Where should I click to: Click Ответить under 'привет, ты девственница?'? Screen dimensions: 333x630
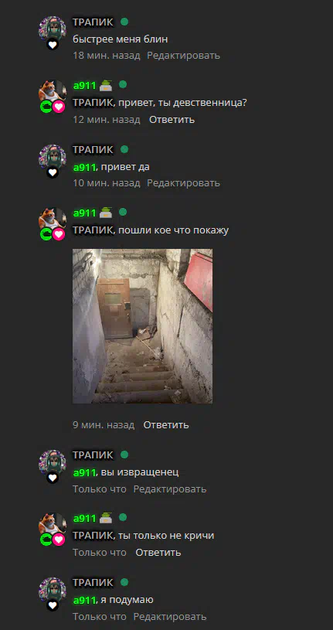172,119
